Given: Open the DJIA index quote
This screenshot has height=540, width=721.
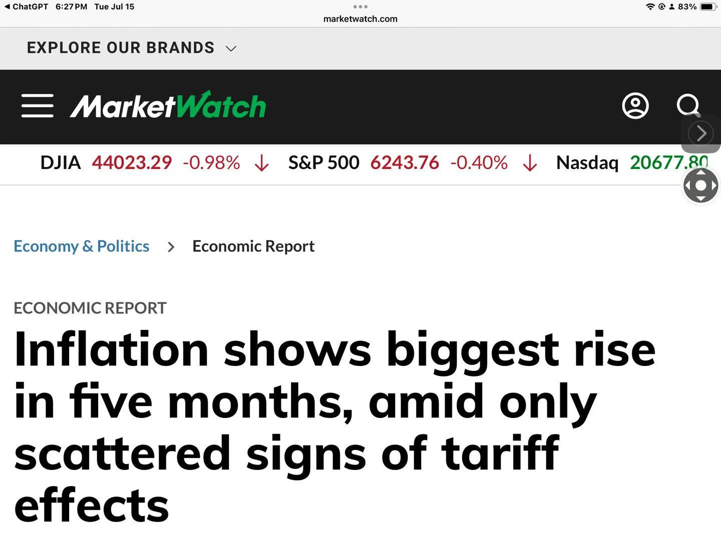Looking at the screenshot, I should coord(60,162).
